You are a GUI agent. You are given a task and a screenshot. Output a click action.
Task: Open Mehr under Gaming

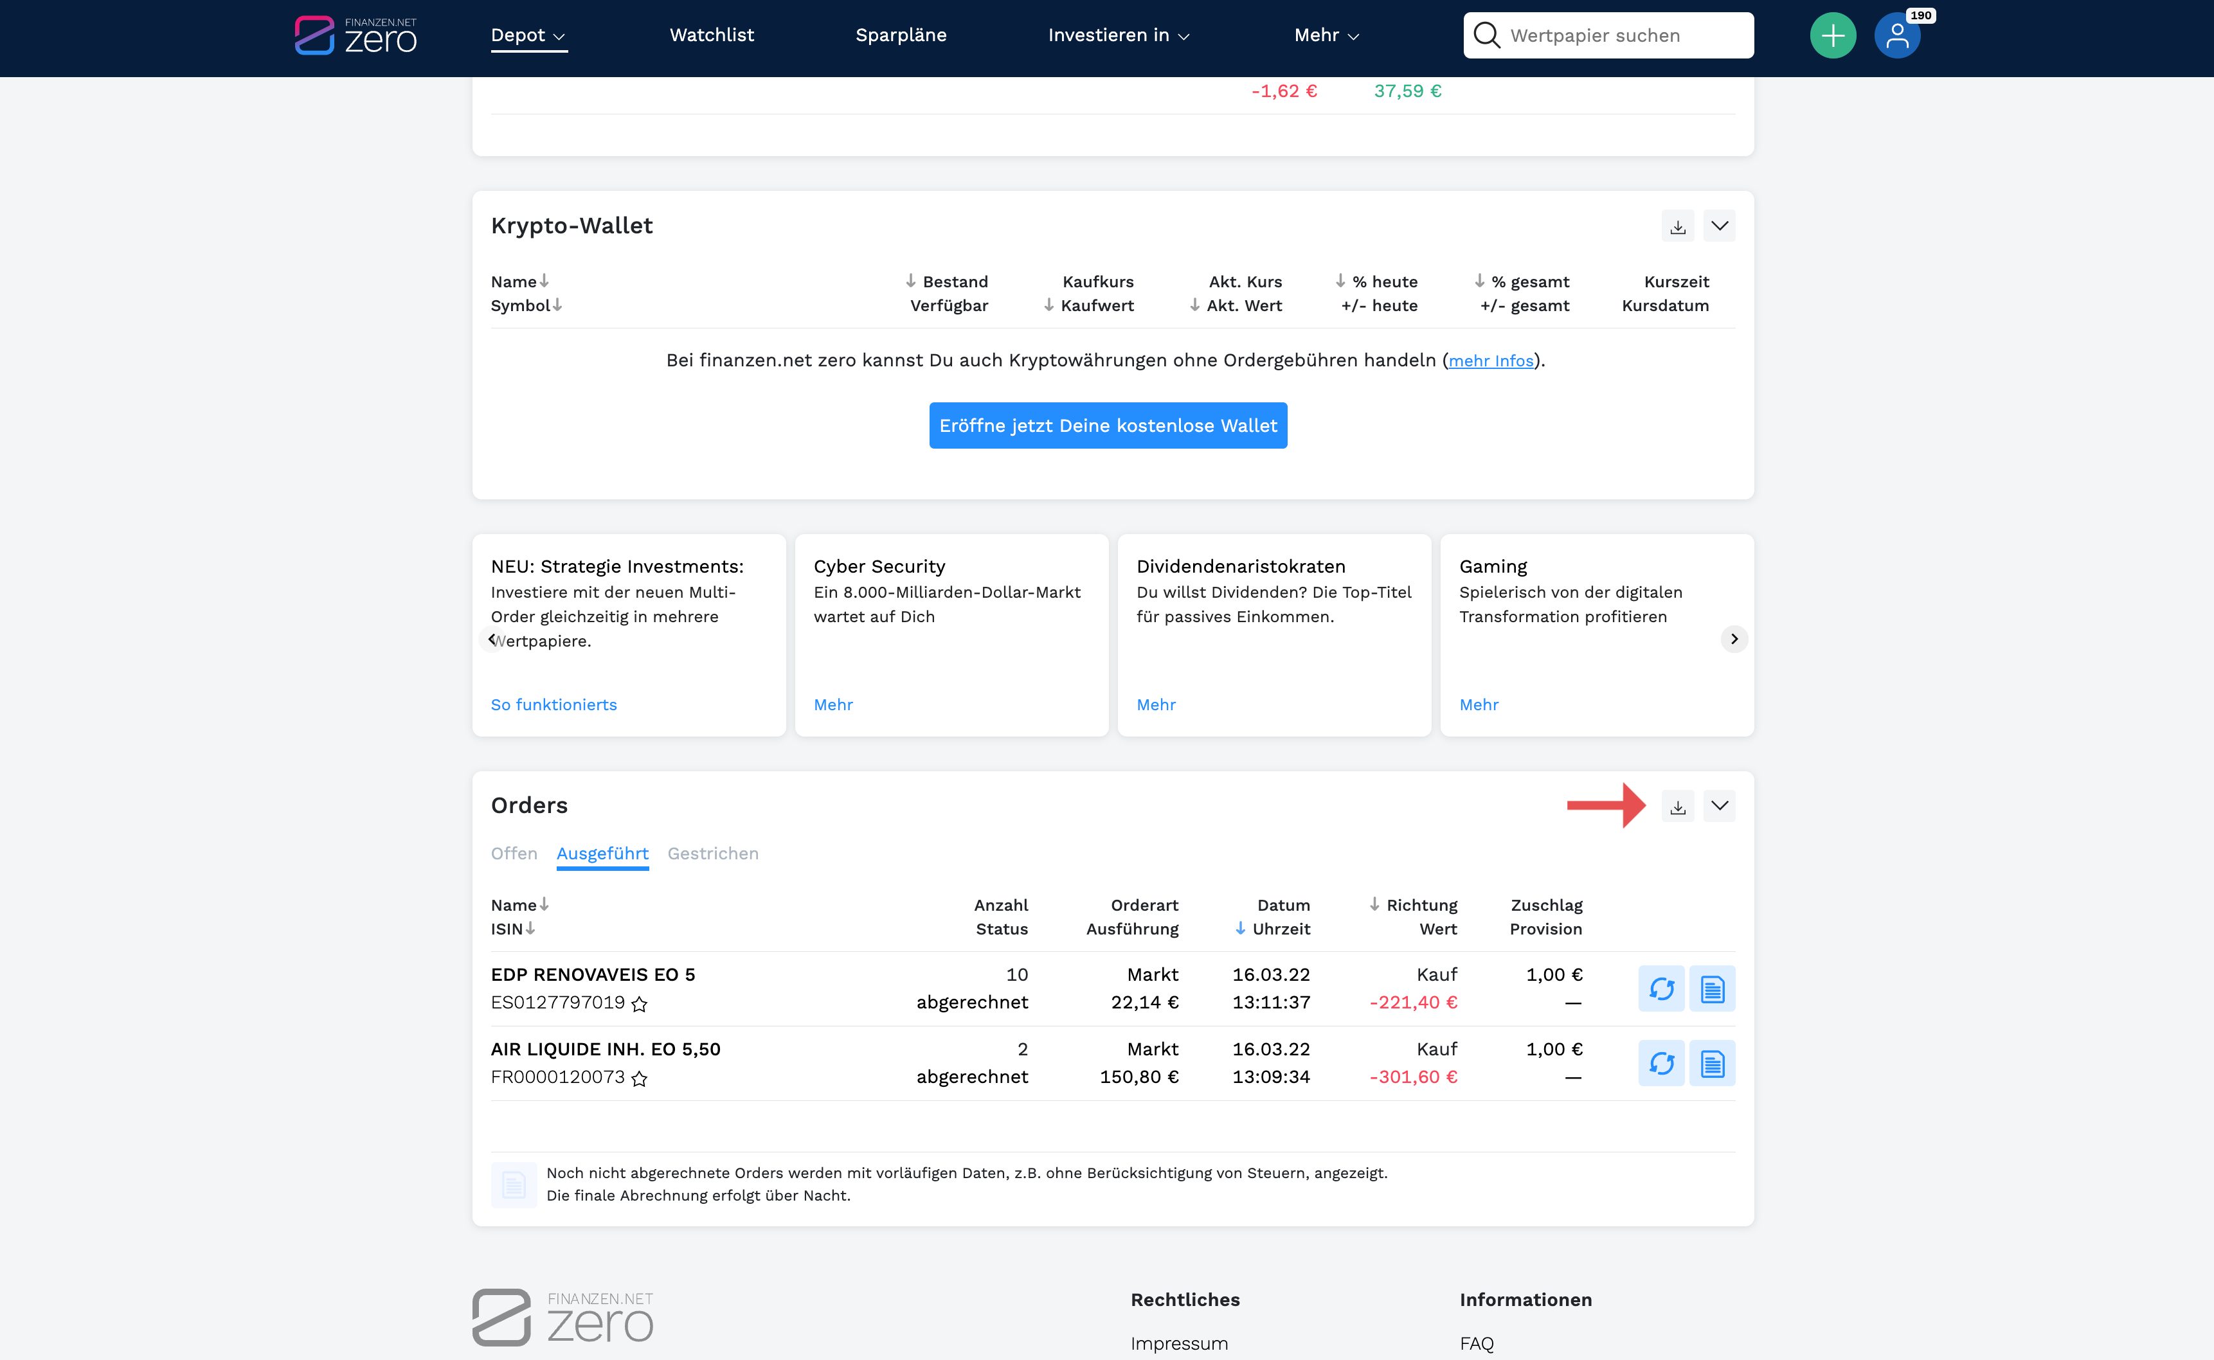click(x=1478, y=704)
